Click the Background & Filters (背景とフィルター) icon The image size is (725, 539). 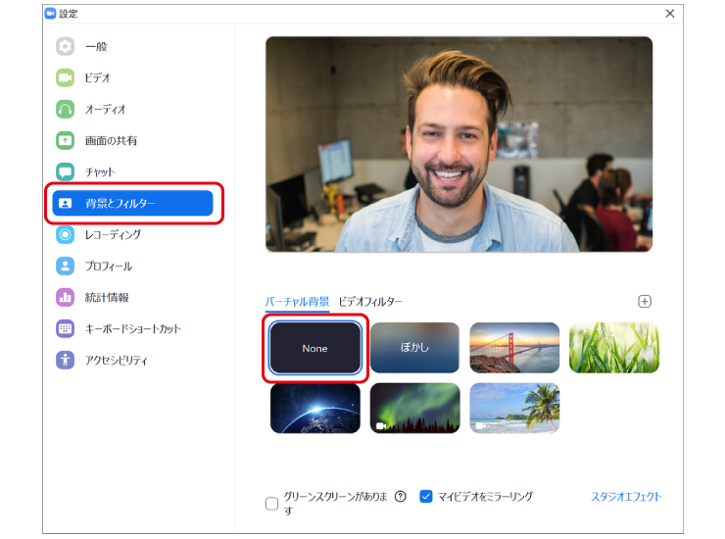pos(66,203)
